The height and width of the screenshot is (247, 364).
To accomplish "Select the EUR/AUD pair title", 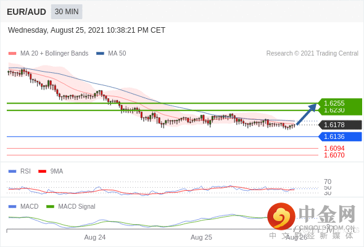I will [x=27, y=12].
